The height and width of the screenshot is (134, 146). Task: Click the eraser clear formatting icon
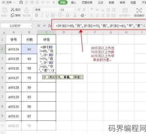coord(83,15)
